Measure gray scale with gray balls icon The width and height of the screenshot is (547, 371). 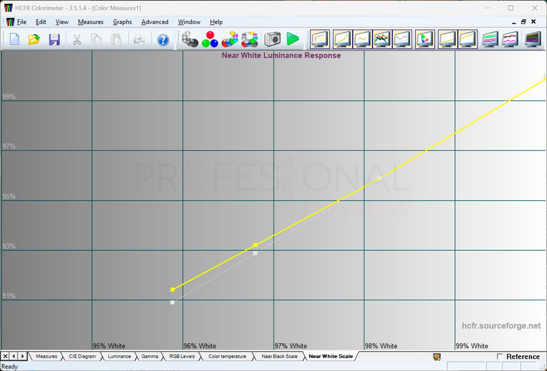point(190,39)
